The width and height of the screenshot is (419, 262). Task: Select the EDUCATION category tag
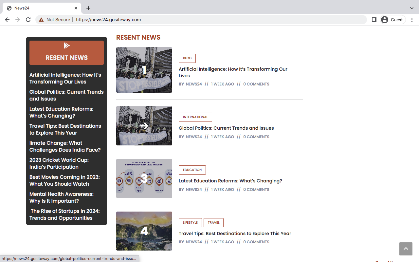(x=192, y=170)
